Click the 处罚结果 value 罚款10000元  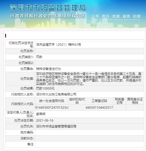pyautogui.click(x=45, y=89)
